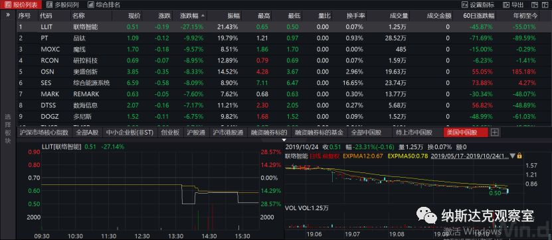This screenshot has height=240, width=552.
Task: Select the RCON 研控科技 row
Action: [284, 60]
